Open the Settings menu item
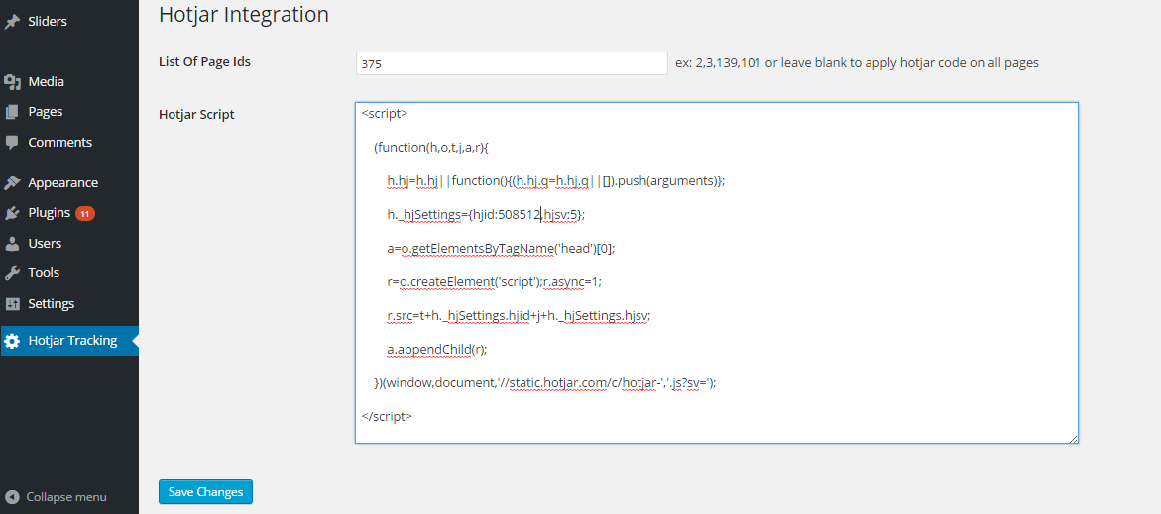Viewport: 1161px width, 514px height. point(51,304)
